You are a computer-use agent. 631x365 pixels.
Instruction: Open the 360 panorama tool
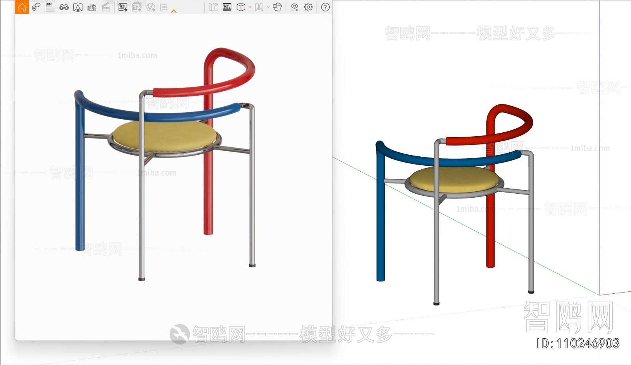click(x=164, y=7)
